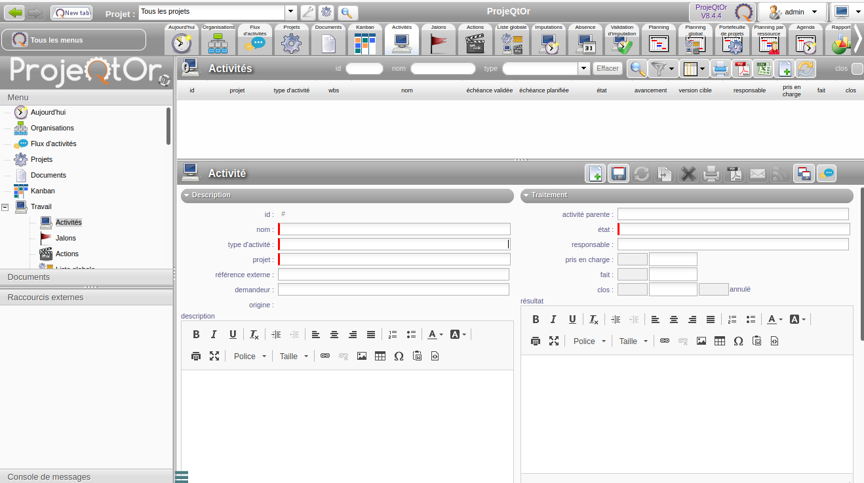Open text color picker in description editor
Viewport: 864px width, 483px height.
coord(435,334)
